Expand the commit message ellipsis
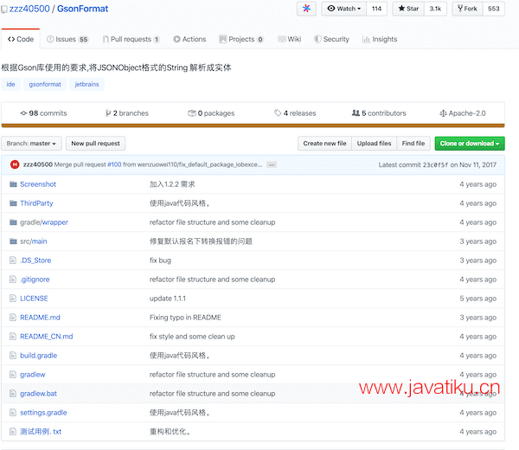519x450 pixels. click(272, 164)
